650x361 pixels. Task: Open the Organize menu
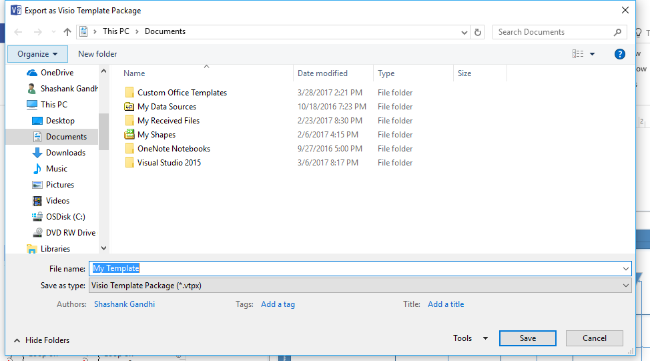pyautogui.click(x=37, y=54)
